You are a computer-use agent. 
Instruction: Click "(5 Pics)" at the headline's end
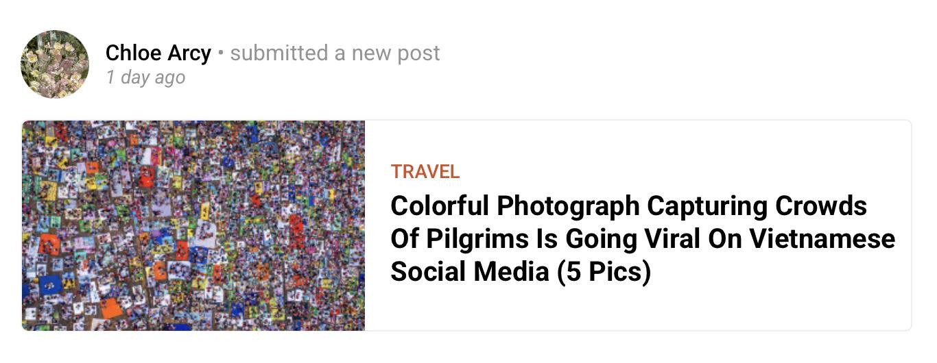tap(604, 272)
